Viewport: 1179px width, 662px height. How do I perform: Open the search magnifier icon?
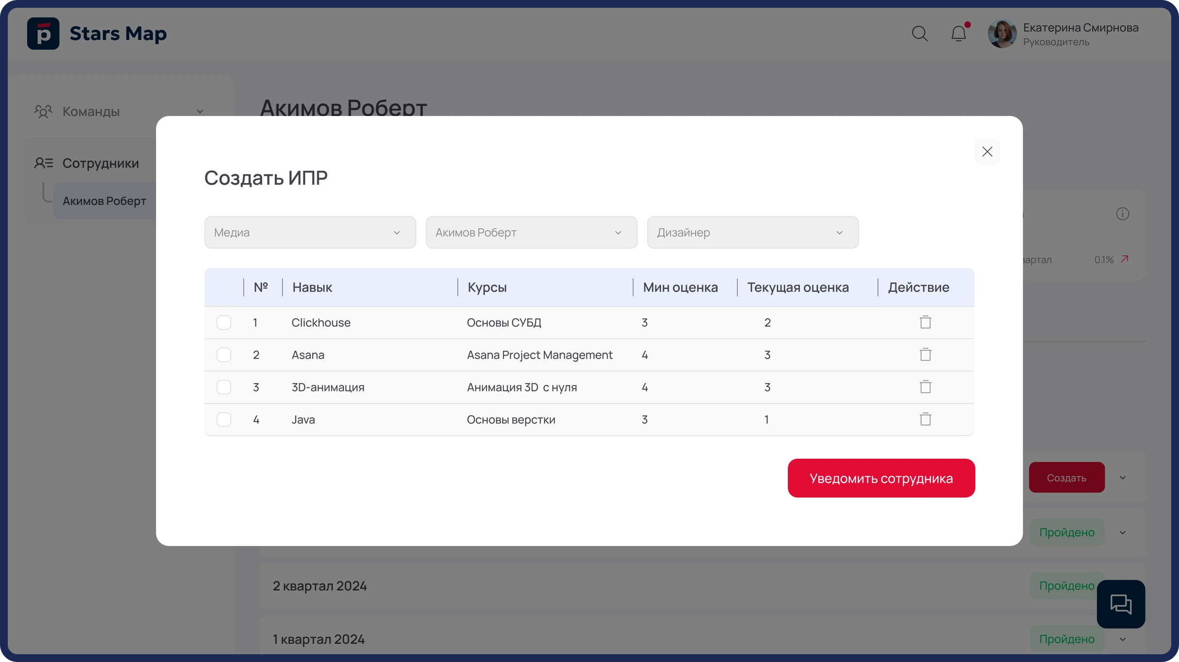click(x=919, y=34)
